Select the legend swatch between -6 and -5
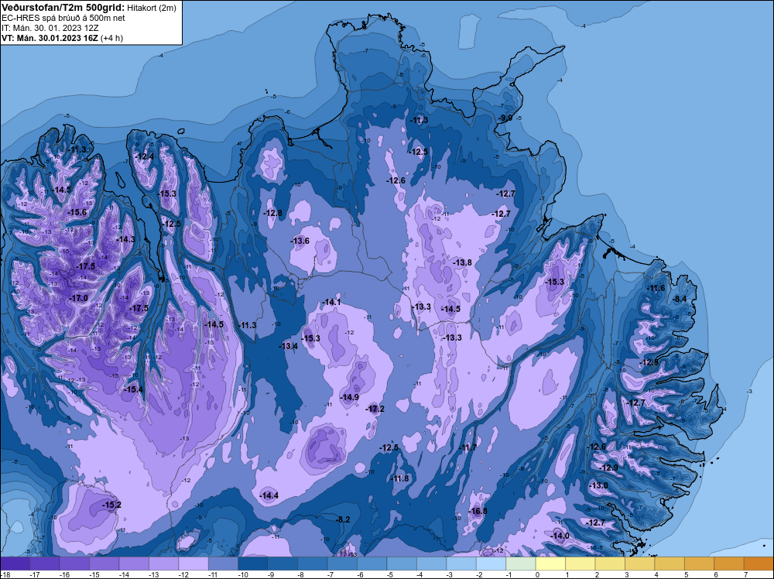This screenshot has width=774, height=579. [372, 564]
